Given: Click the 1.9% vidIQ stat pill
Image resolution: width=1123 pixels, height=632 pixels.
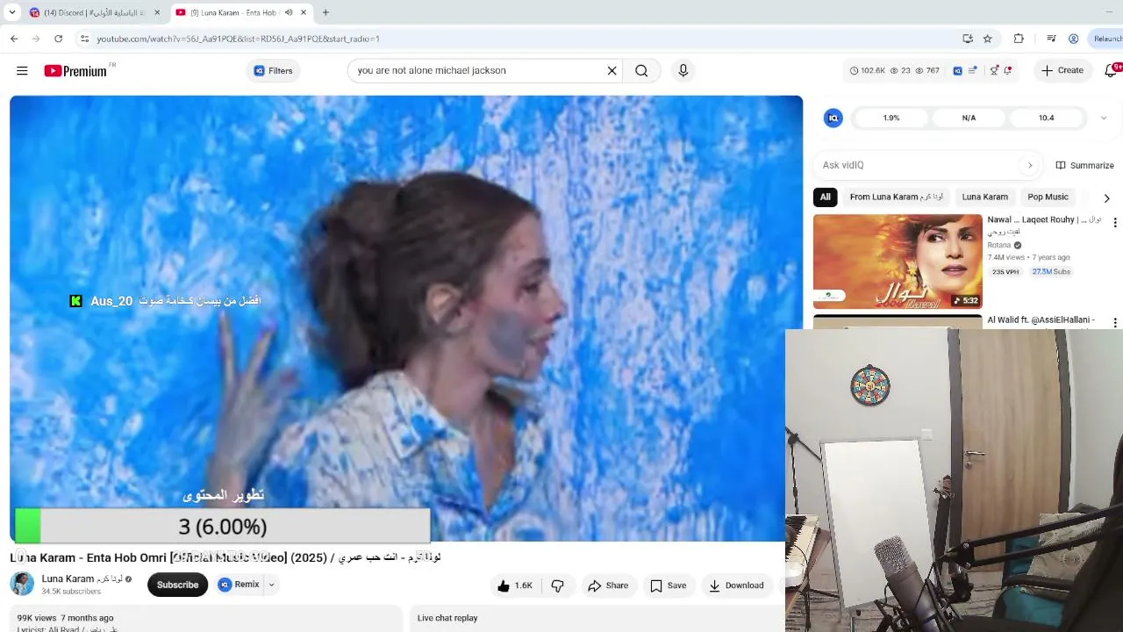Looking at the screenshot, I should point(891,118).
